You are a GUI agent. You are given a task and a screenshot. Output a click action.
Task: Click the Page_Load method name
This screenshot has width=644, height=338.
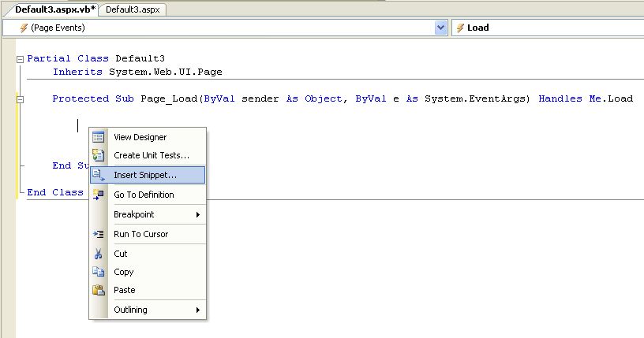tap(169, 98)
